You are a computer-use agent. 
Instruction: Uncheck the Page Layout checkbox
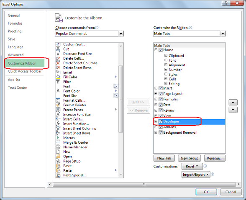pos(161,94)
